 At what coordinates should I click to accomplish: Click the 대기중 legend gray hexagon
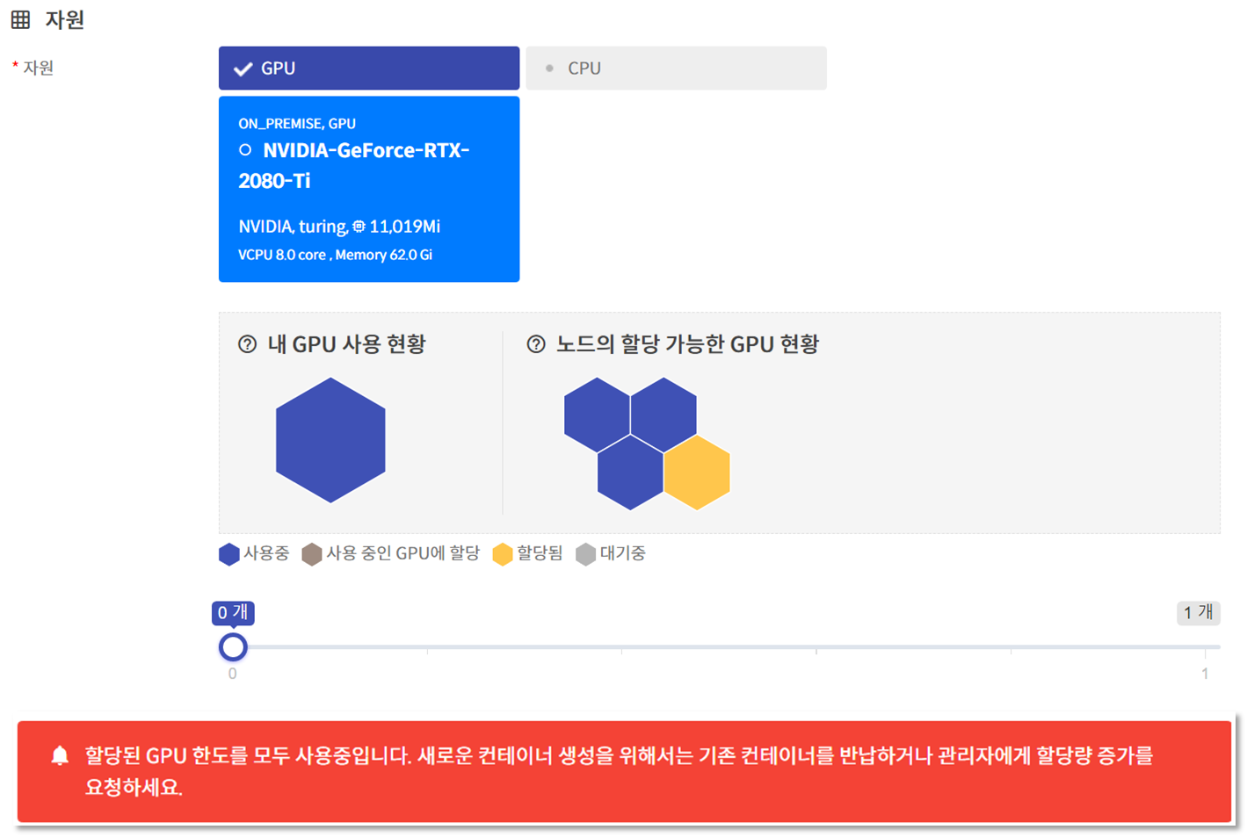coord(586,554)
